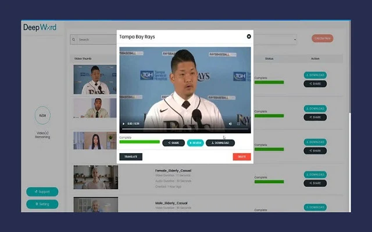Click the red Delete button
This screenshot has height=232, width=372.
click(x=242, y=157)
